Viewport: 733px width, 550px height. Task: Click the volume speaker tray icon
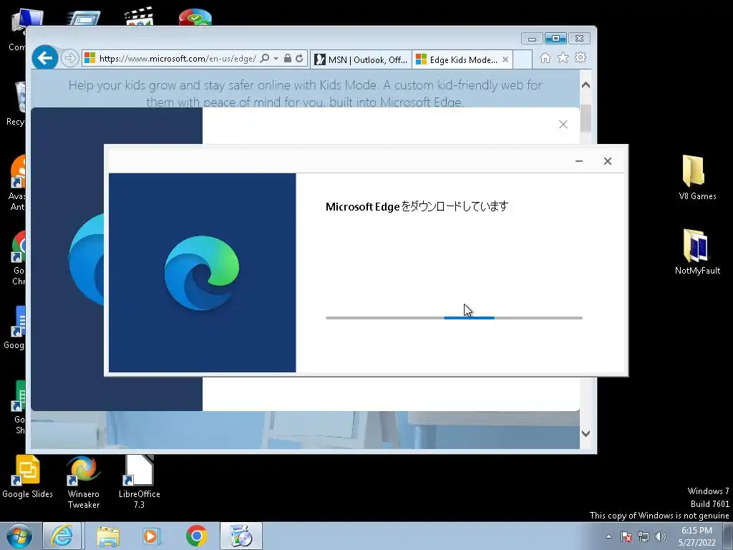pyautogui.click(x=661, y=536)
